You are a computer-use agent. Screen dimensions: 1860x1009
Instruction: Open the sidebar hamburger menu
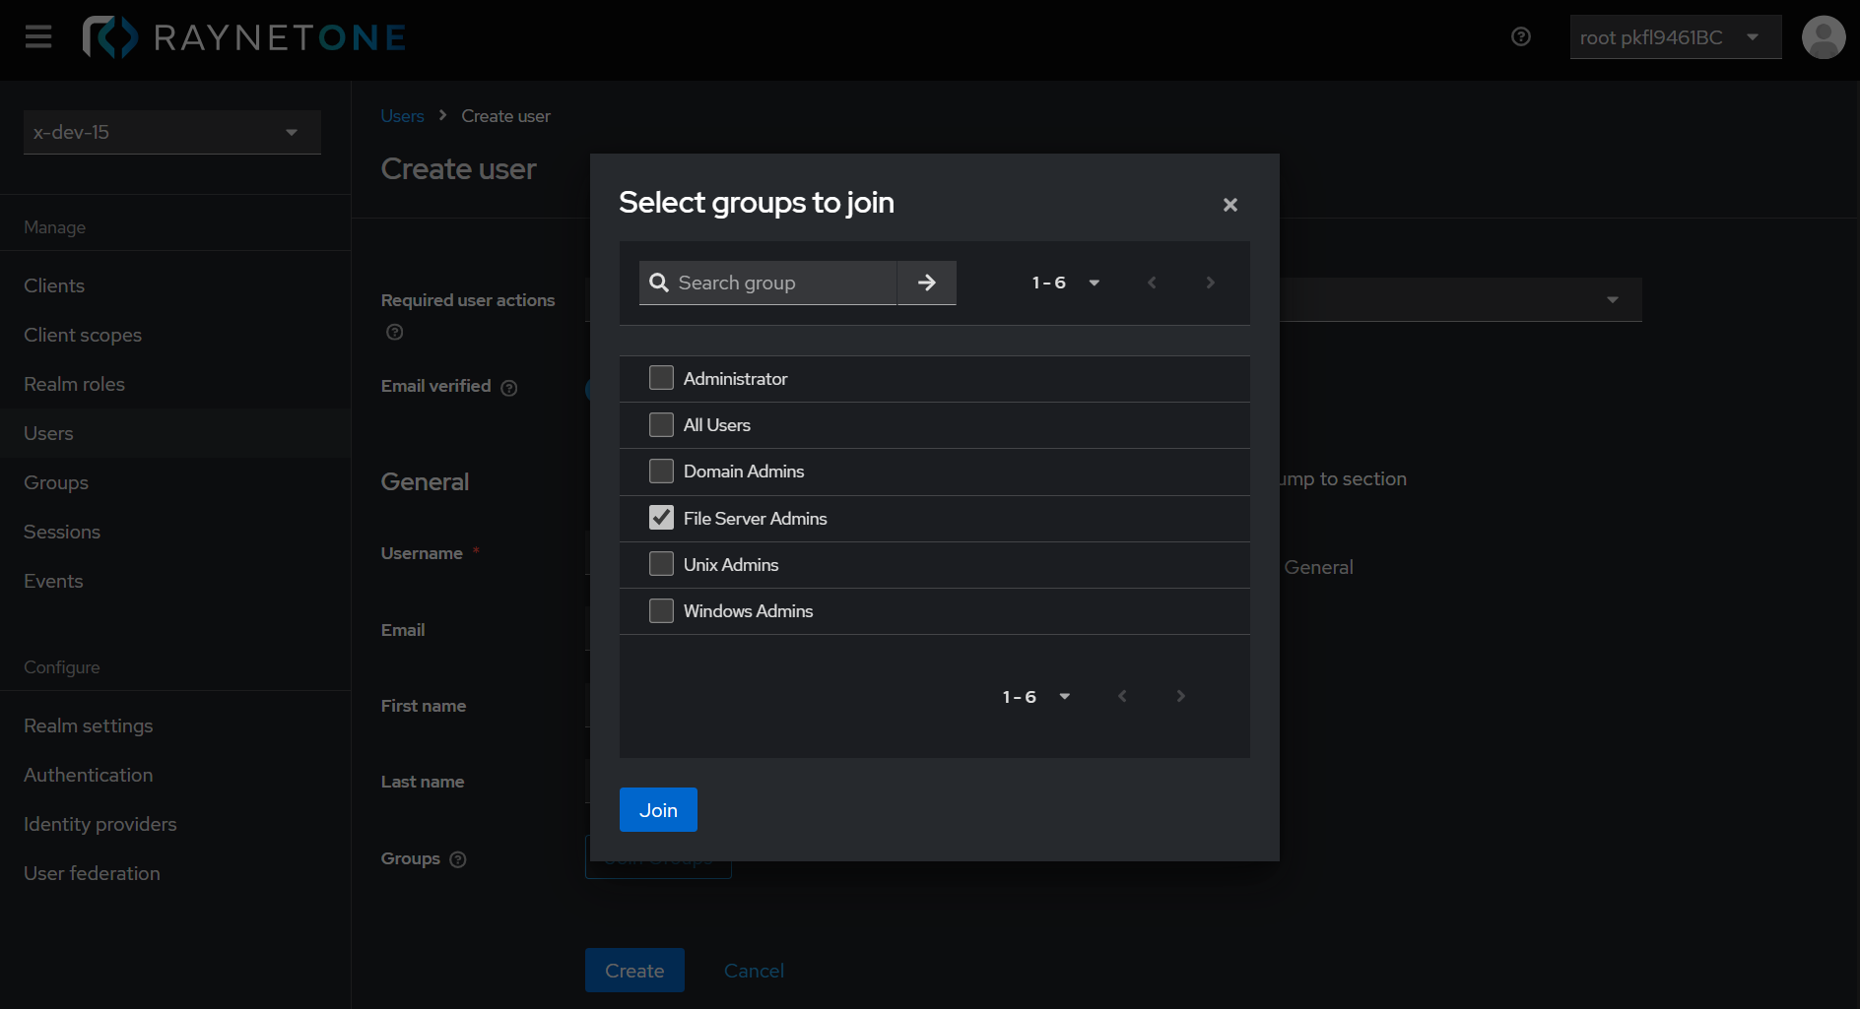coord(37,37)
